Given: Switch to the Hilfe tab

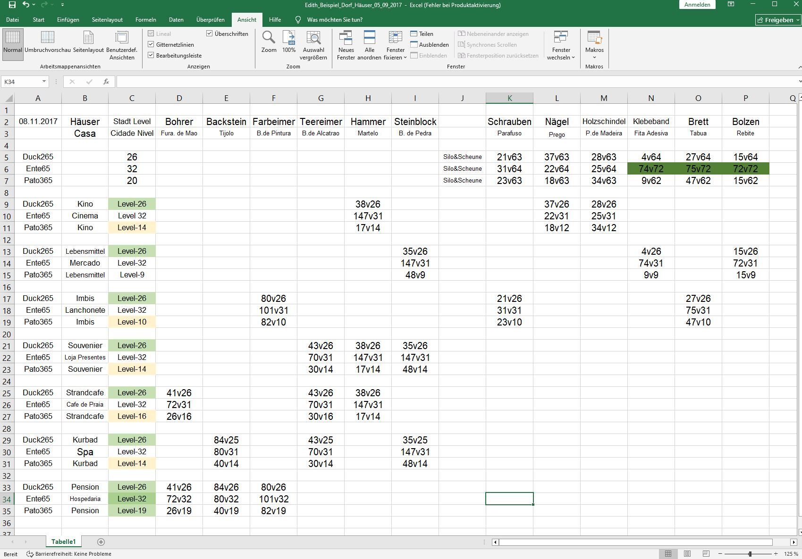Looking at the screenshot, I should click(275, 20).
